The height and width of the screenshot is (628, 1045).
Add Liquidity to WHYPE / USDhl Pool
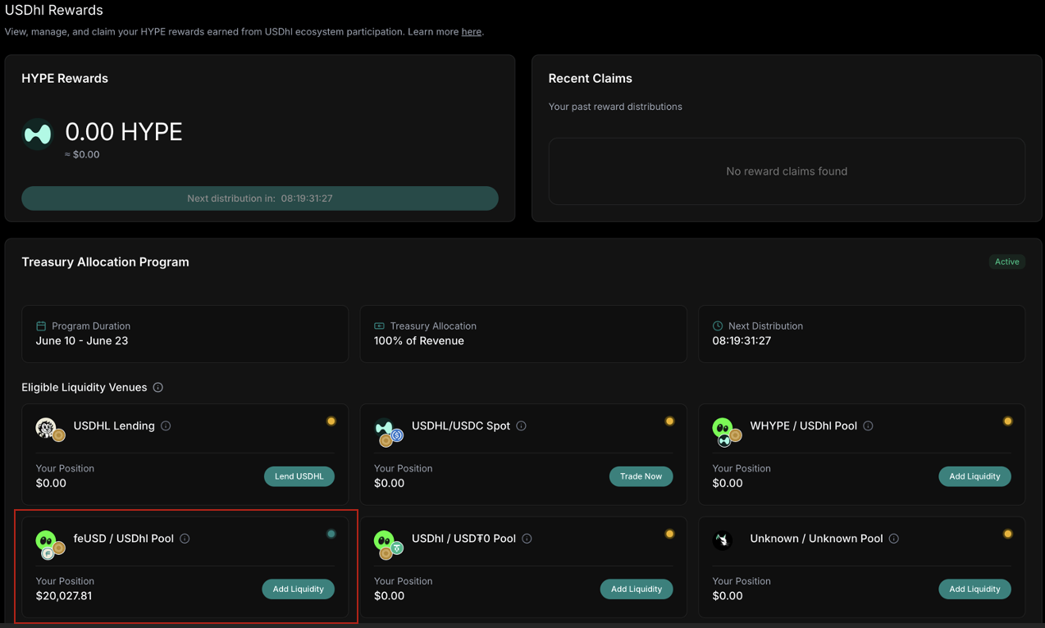click(974, 476)
